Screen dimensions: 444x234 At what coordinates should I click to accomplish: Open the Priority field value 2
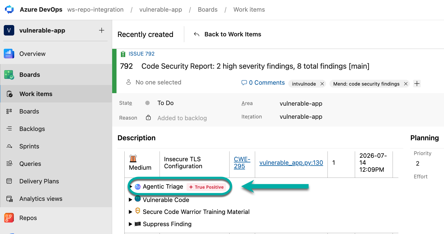[x=418, y=164]
